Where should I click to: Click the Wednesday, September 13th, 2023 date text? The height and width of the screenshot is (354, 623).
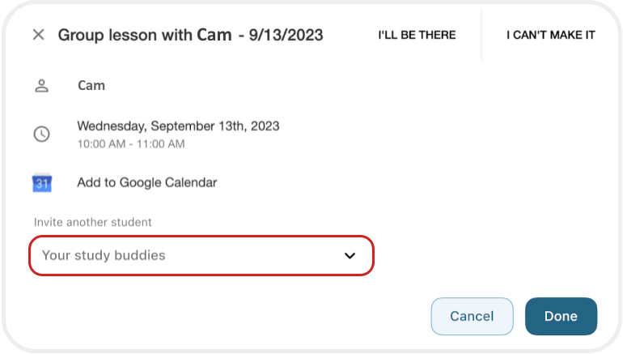(x=178, y=126)
